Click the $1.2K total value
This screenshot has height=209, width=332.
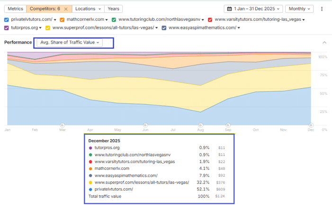click(x=220, y=196)
